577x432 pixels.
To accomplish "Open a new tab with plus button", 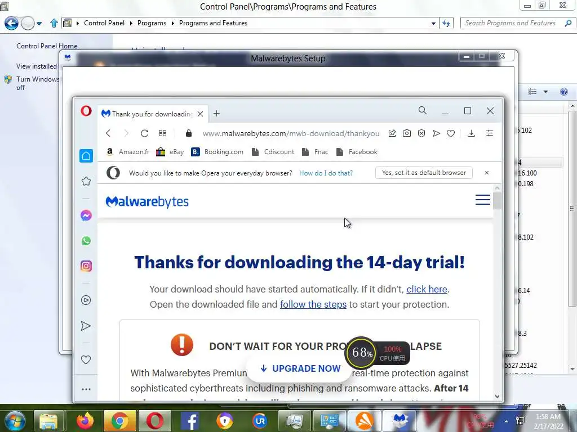I will (x=216, y=114).
